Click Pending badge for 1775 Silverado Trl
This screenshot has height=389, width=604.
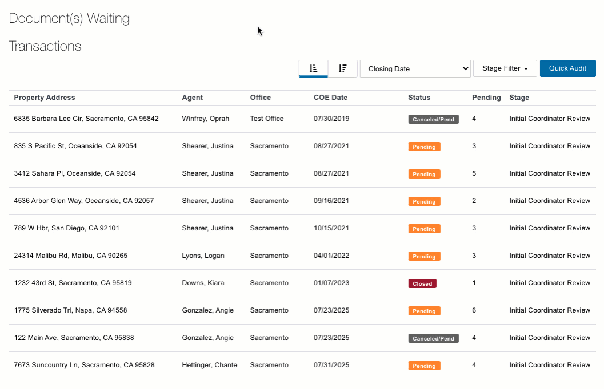(x=424, y=311)
